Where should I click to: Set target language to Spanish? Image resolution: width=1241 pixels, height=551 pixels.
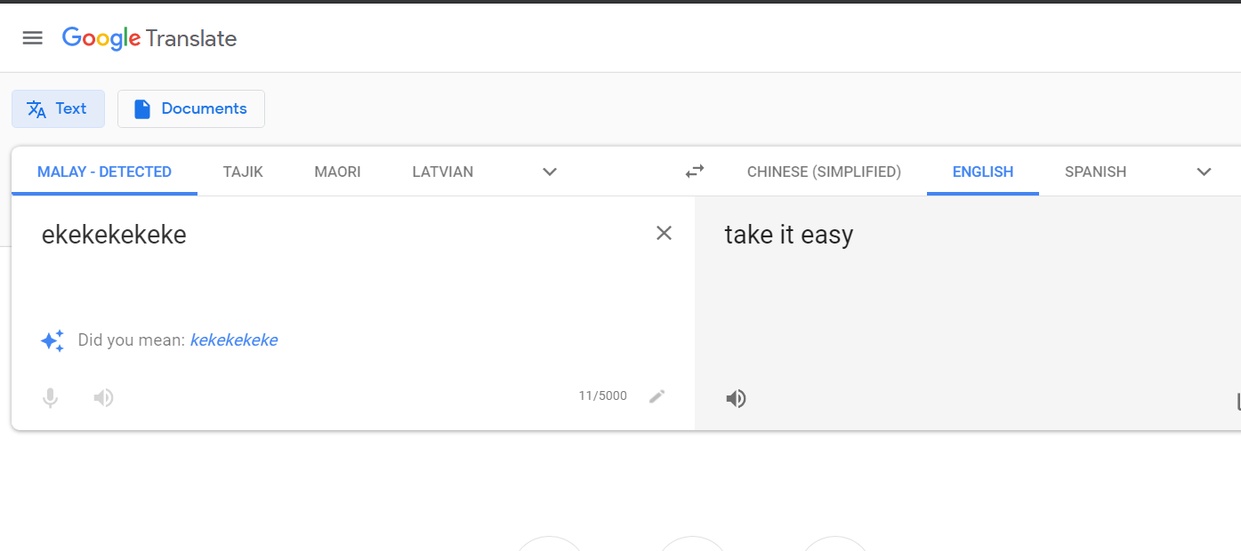(x=1095, y=172)
